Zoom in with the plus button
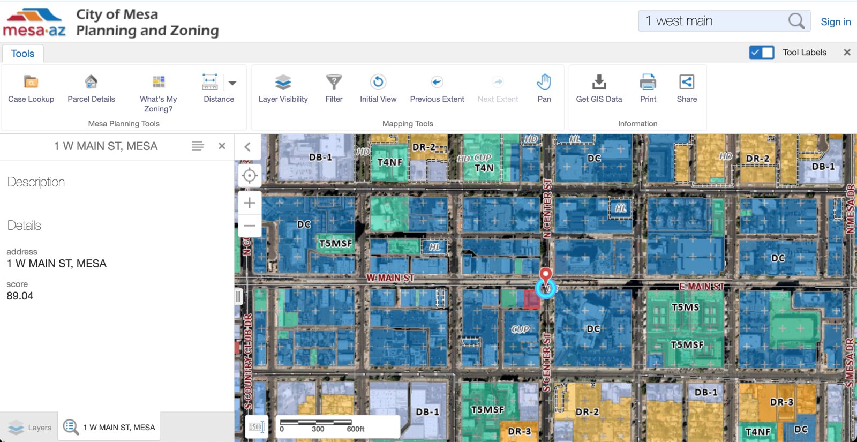Viewport: 857px width, 442px height. (x=250, y=203)
